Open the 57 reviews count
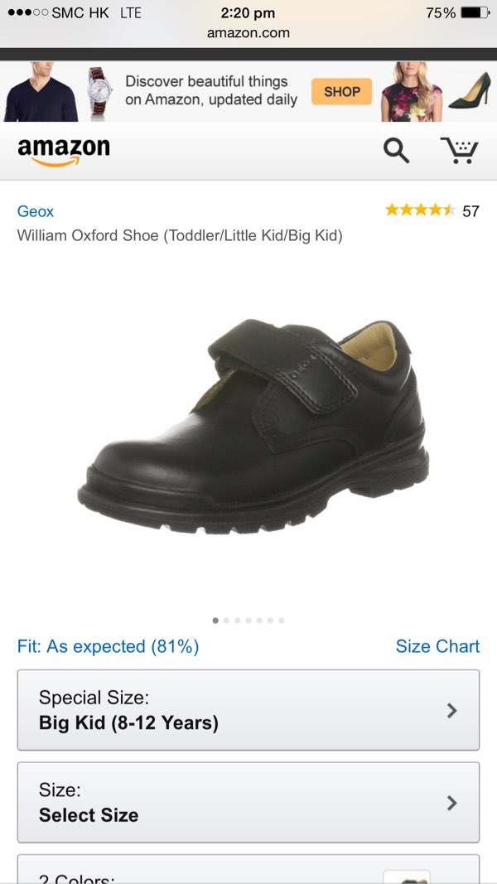This screenshot has width=497, height=884. [470, 211]
